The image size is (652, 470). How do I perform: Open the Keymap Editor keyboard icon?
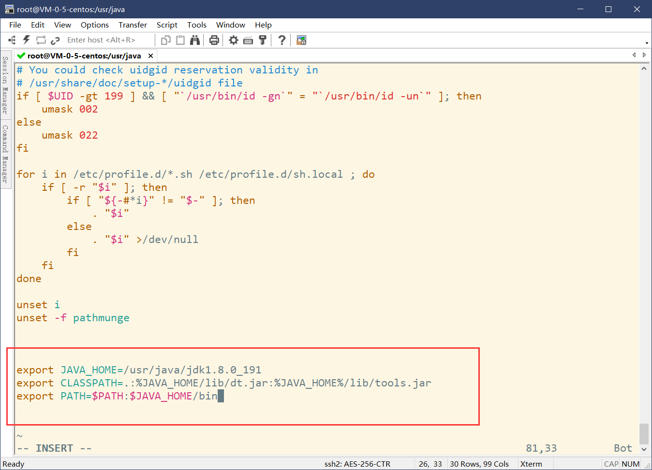pyautogui.click(x=248, y=40)
